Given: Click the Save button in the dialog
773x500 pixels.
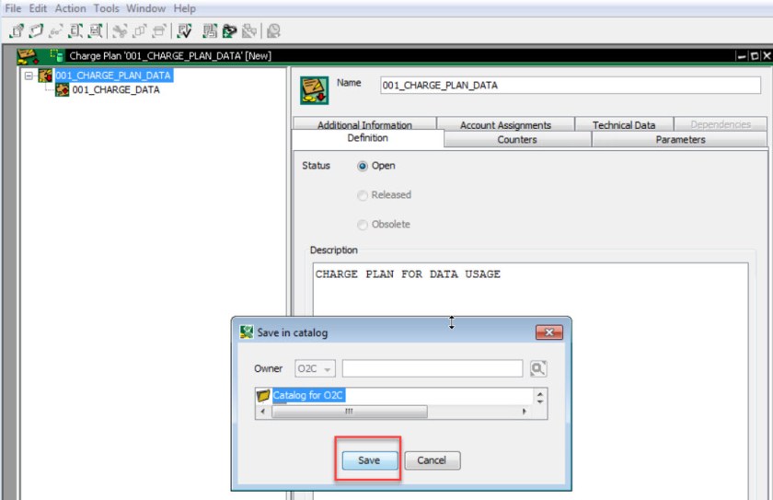Looking at the screenshot, I should (x=369, y=460).
